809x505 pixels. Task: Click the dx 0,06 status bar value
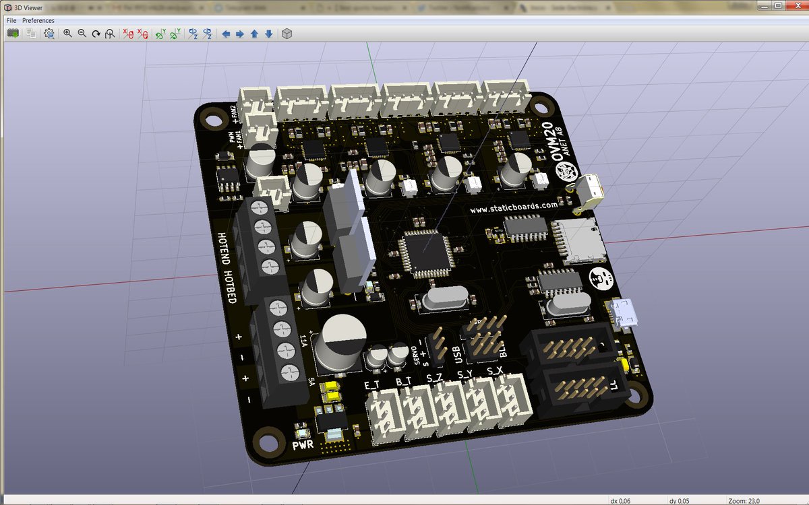(x=621, y=501)
